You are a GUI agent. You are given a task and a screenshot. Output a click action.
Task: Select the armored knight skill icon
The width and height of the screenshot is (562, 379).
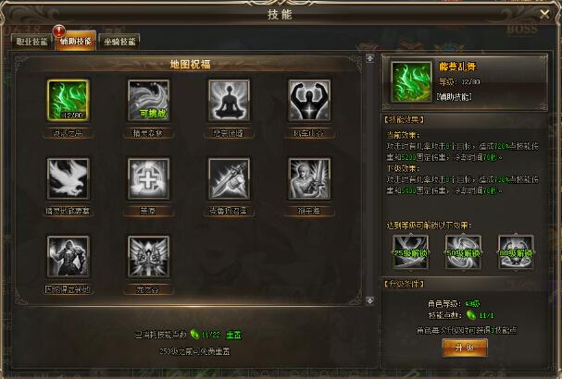tap(69, 256)
